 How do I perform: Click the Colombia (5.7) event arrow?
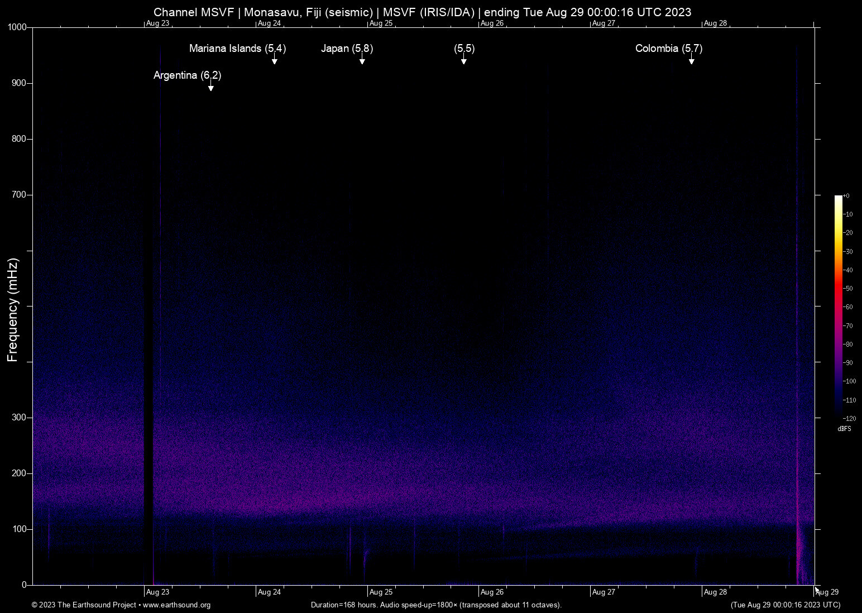click(692, 61)
